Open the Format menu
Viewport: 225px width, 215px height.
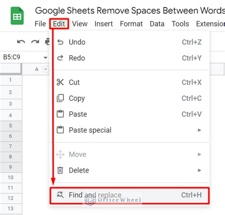131,24
